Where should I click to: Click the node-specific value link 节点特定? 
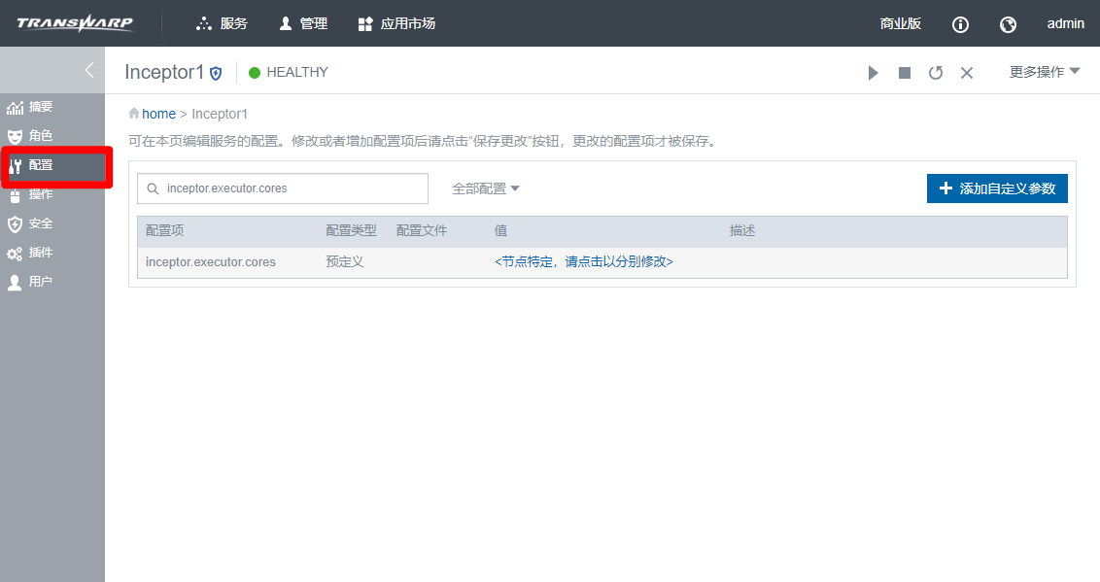[583, 262]
